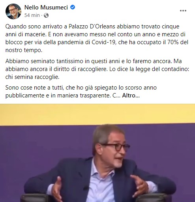Click the paragraph starting "Sono cose note"
This screenshot has width=195, height=202.
point(81,92)
